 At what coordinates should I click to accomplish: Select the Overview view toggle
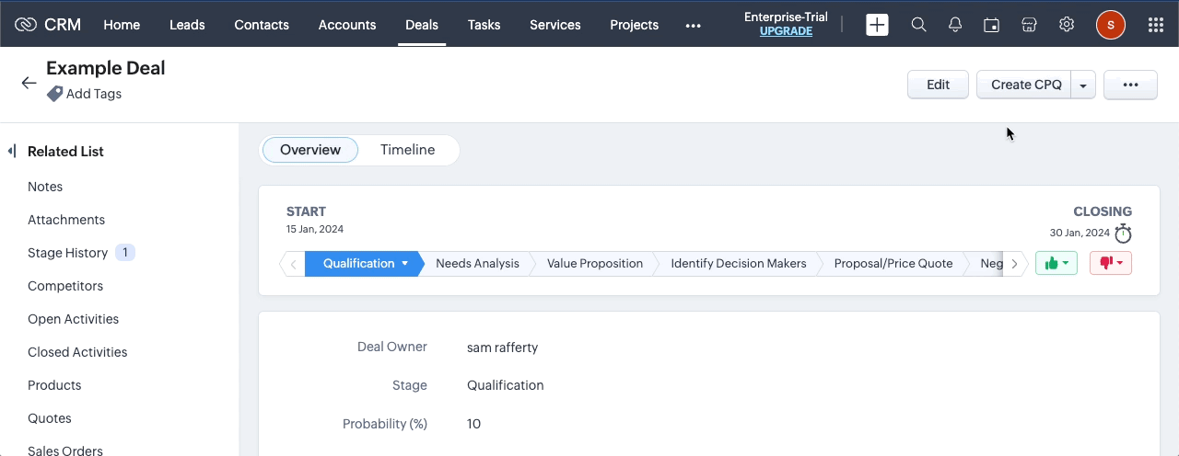coord(310,150)
